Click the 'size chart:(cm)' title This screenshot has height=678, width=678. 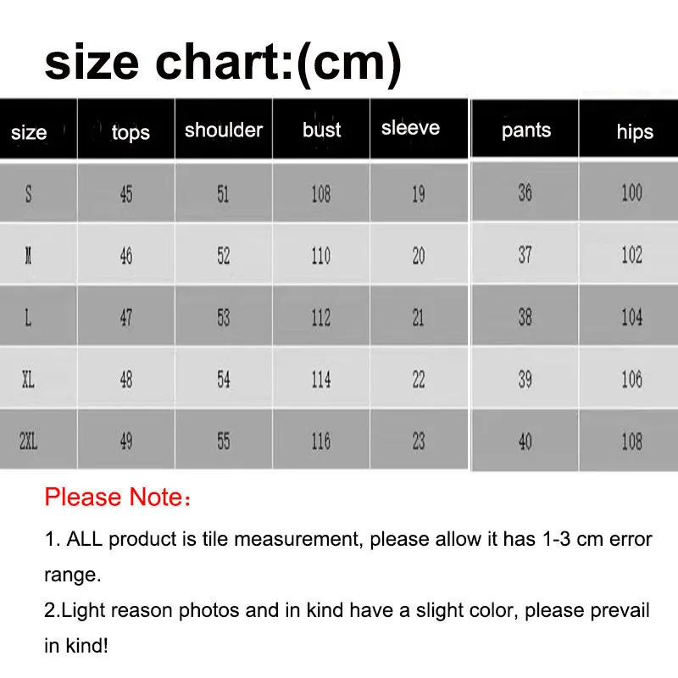(x=222, y=62)
